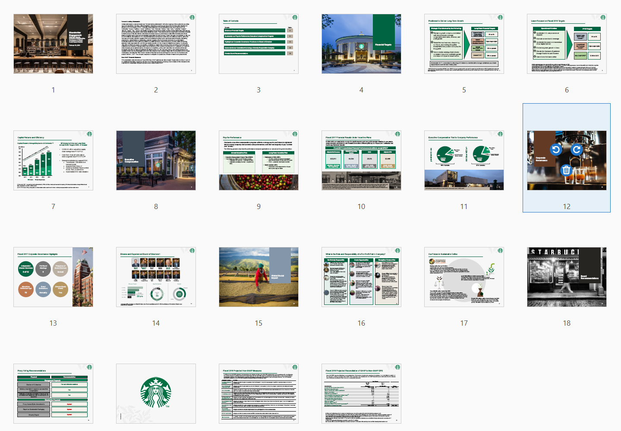
Task: Click the page number label 9
Action: click(x=258, y=206)
